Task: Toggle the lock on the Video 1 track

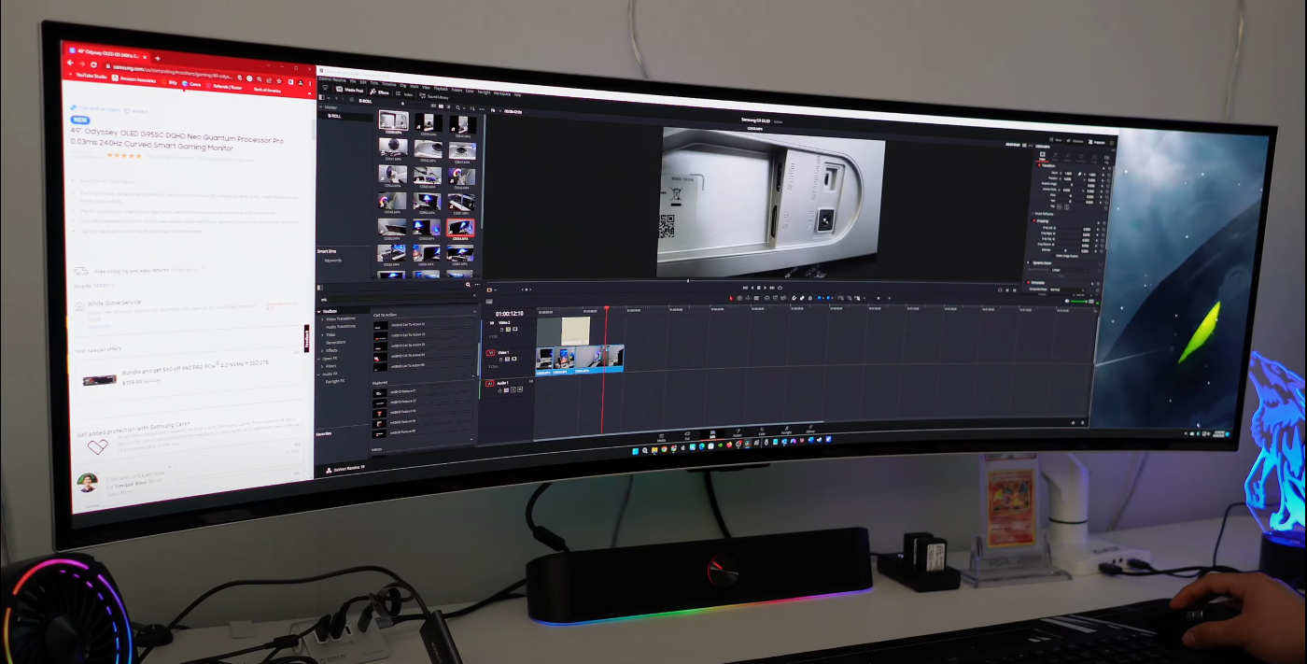Action: point(500,360)
